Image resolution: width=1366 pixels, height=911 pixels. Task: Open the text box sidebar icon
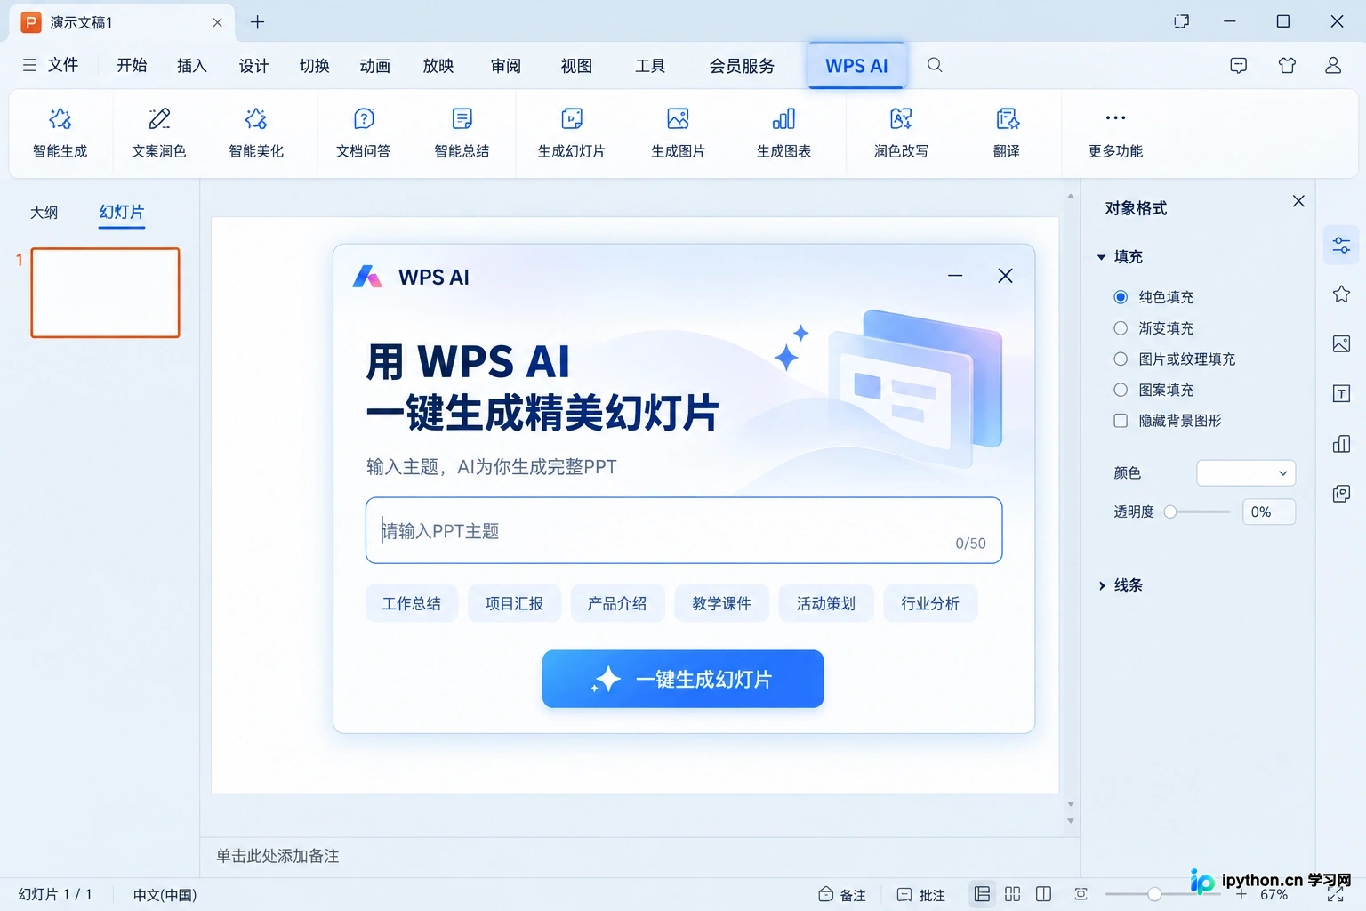pyautogui.click(x=1341, y=394)
